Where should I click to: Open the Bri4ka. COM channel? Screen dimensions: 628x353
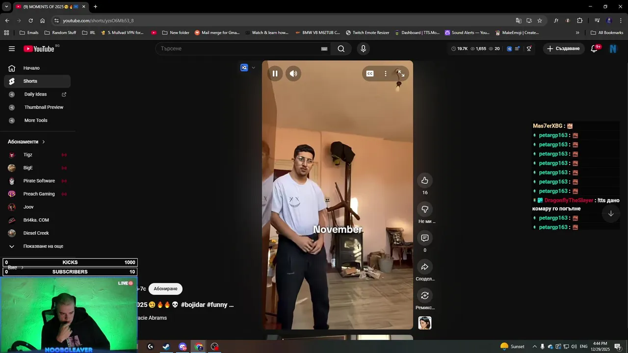[x=37, y=220]
